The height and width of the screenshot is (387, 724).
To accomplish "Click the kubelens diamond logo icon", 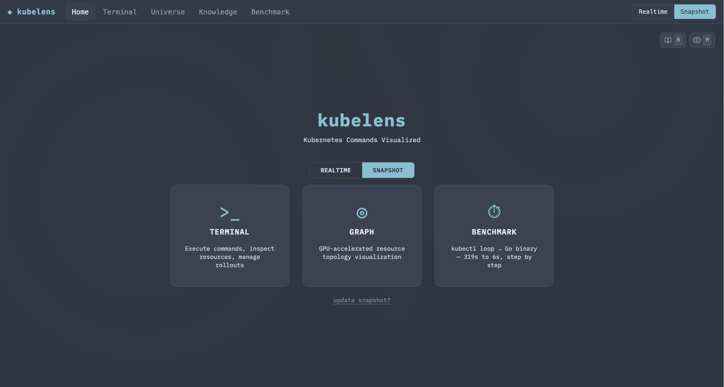I will pos(10,12).
